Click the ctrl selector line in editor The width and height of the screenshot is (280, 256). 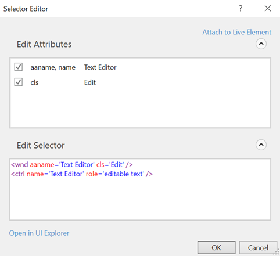pyautogui.click(x=82, y=174)
